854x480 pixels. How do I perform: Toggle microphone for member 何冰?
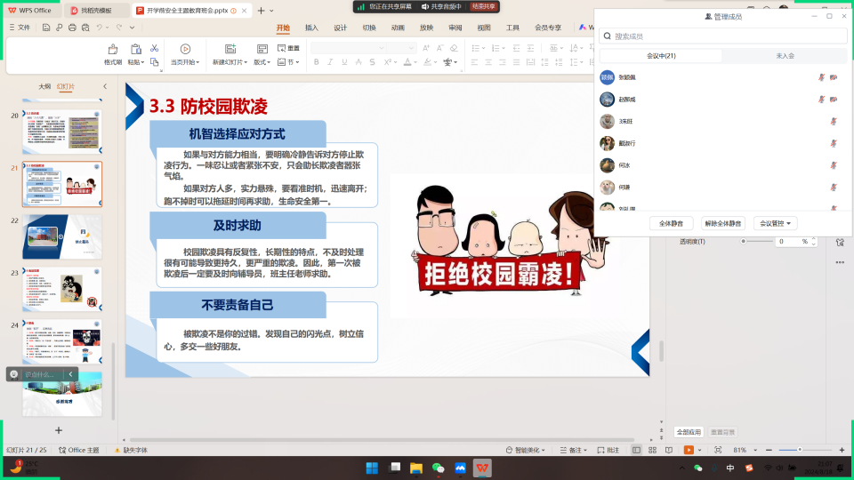pos(834,165)
